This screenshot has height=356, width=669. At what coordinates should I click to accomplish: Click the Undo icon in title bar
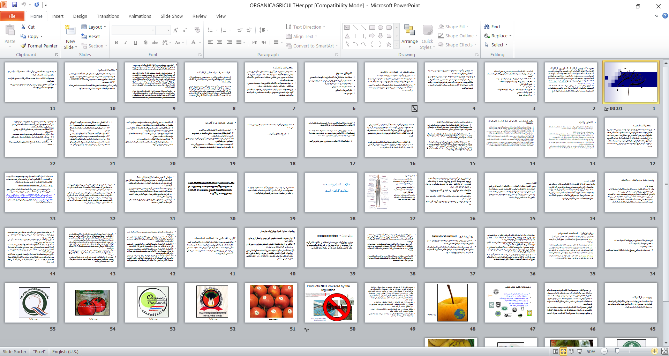point(24,5)
